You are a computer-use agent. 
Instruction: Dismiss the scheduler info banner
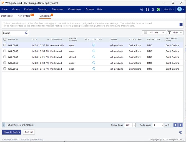click(181, 25)
